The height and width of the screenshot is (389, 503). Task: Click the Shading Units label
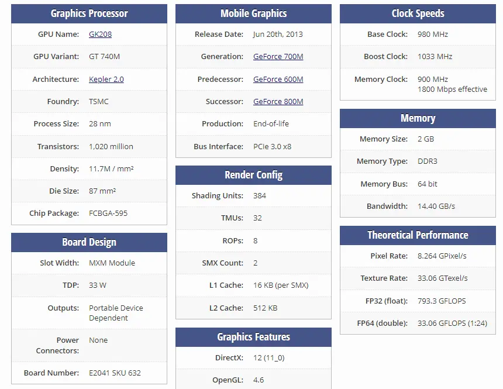[218, 196]
